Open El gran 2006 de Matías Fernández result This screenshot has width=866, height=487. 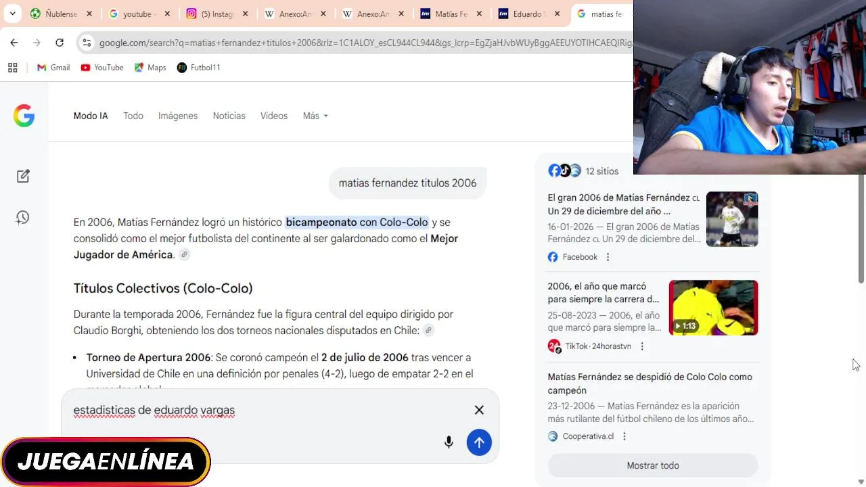623,204
